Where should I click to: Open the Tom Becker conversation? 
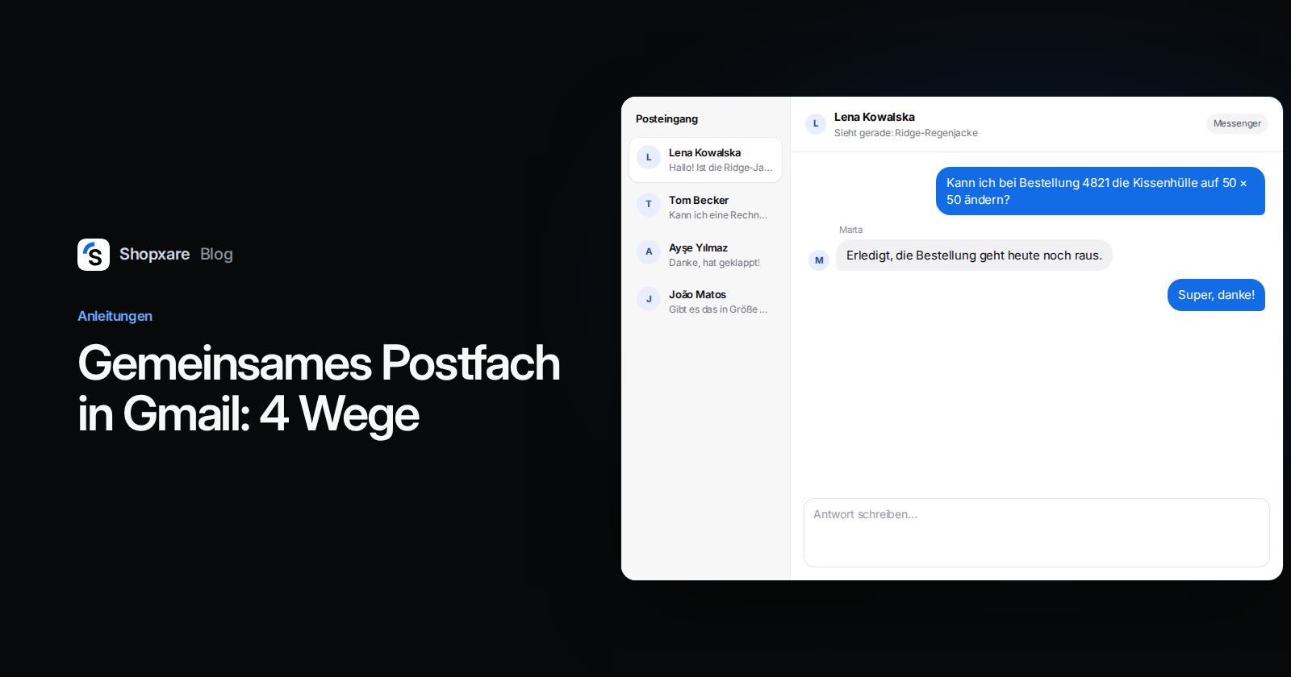(x=705, y=207)
